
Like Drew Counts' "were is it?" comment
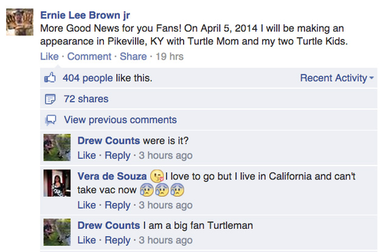point(86,156)
